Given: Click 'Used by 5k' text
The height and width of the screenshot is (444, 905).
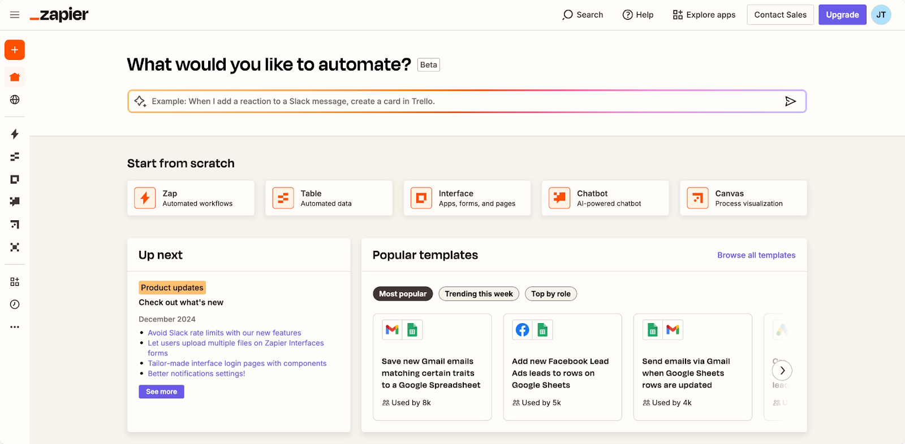Looking at the screenshot, I should (541, 403).
